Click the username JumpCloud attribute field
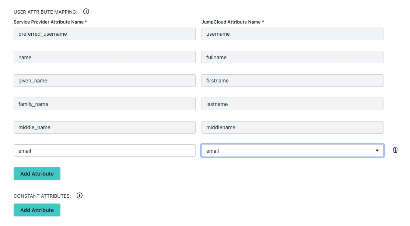The width and height of the screenshot is (410, 226). coord(292,34)
